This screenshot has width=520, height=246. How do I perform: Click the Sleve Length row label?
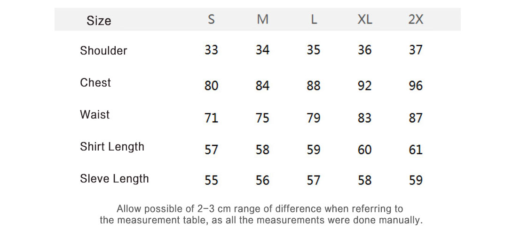pos(114,179)
